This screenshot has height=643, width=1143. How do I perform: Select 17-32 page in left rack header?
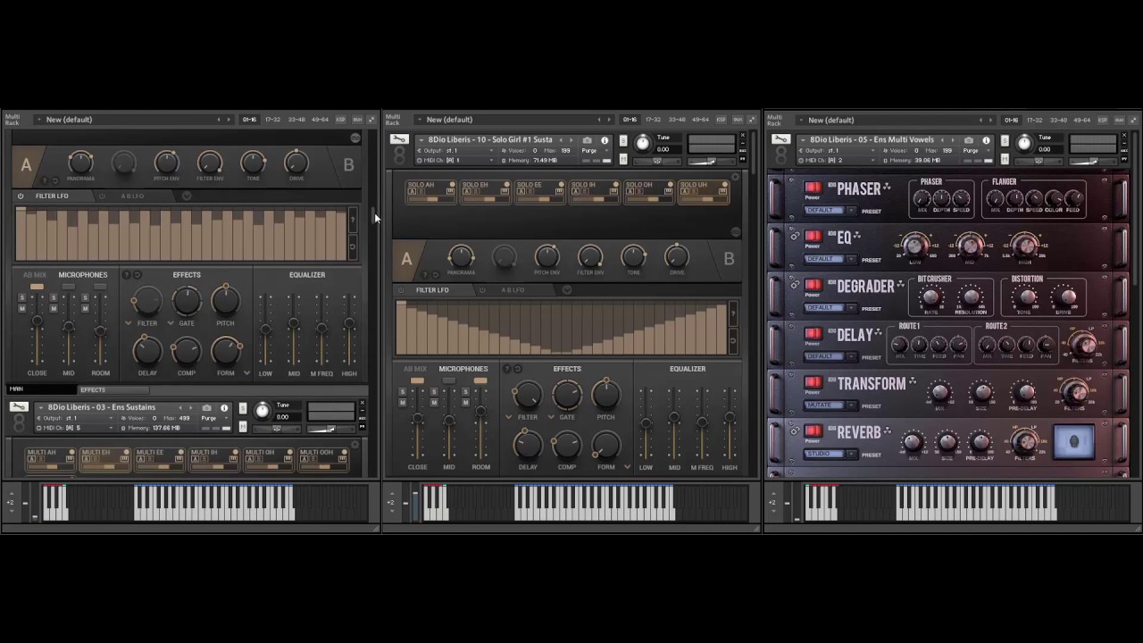(x=272, y=120)
